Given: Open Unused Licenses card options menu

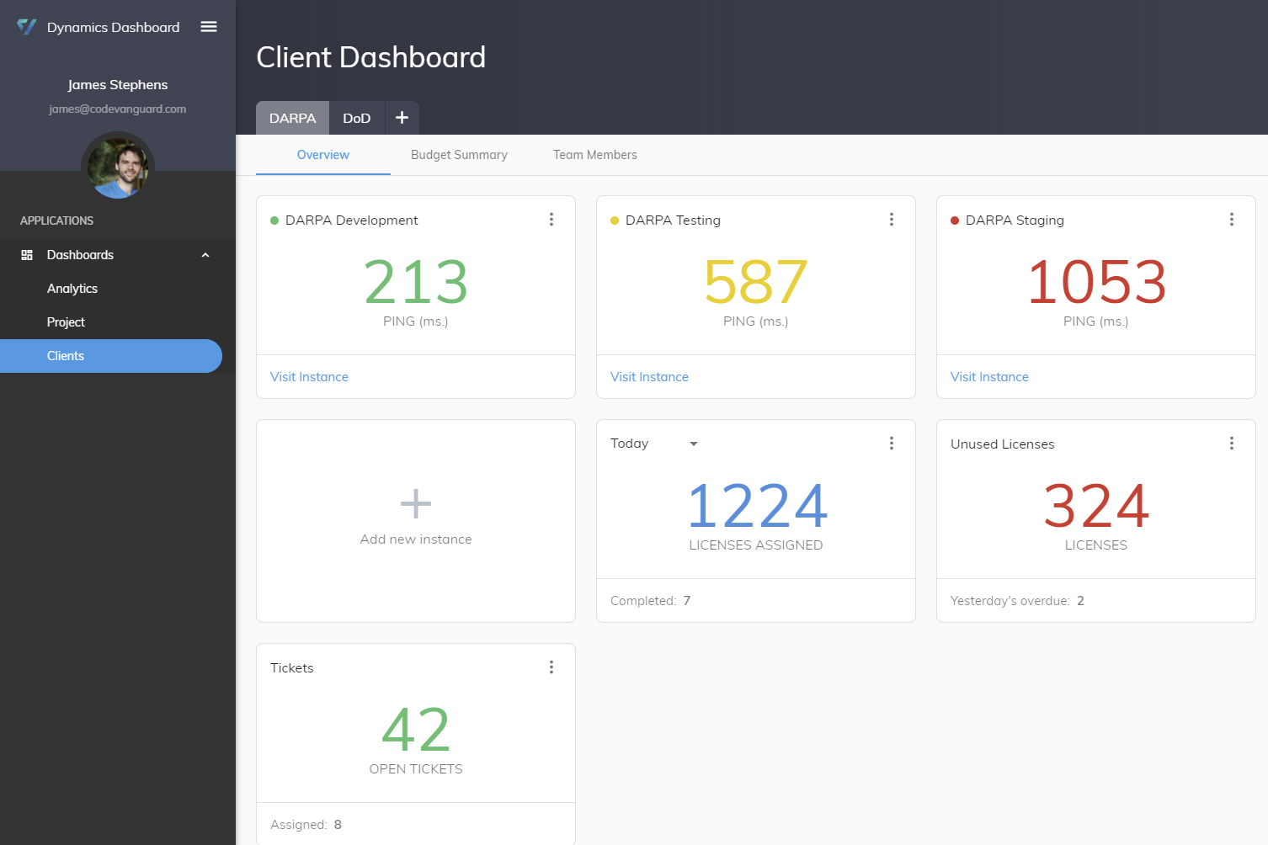Looking at the screenshot, I should 1232,444.
